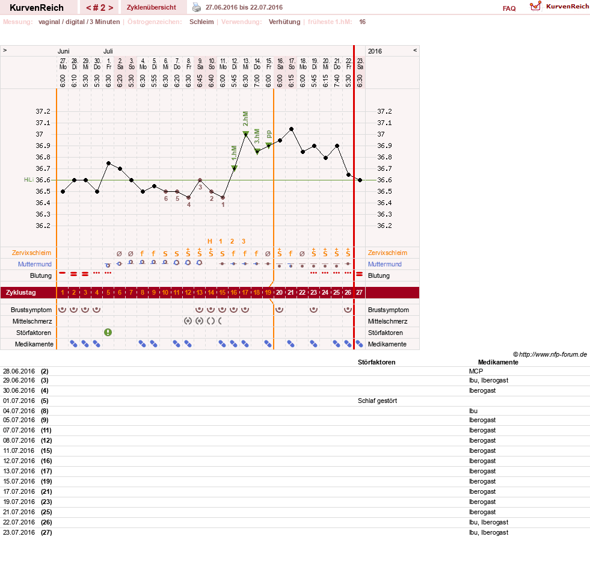Screen dimensions: 590x578
Task: Go to next cycle with the > arrow
Action: [x=111, y=8]
